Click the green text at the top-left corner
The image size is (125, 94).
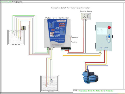click(x=6, y=2)
